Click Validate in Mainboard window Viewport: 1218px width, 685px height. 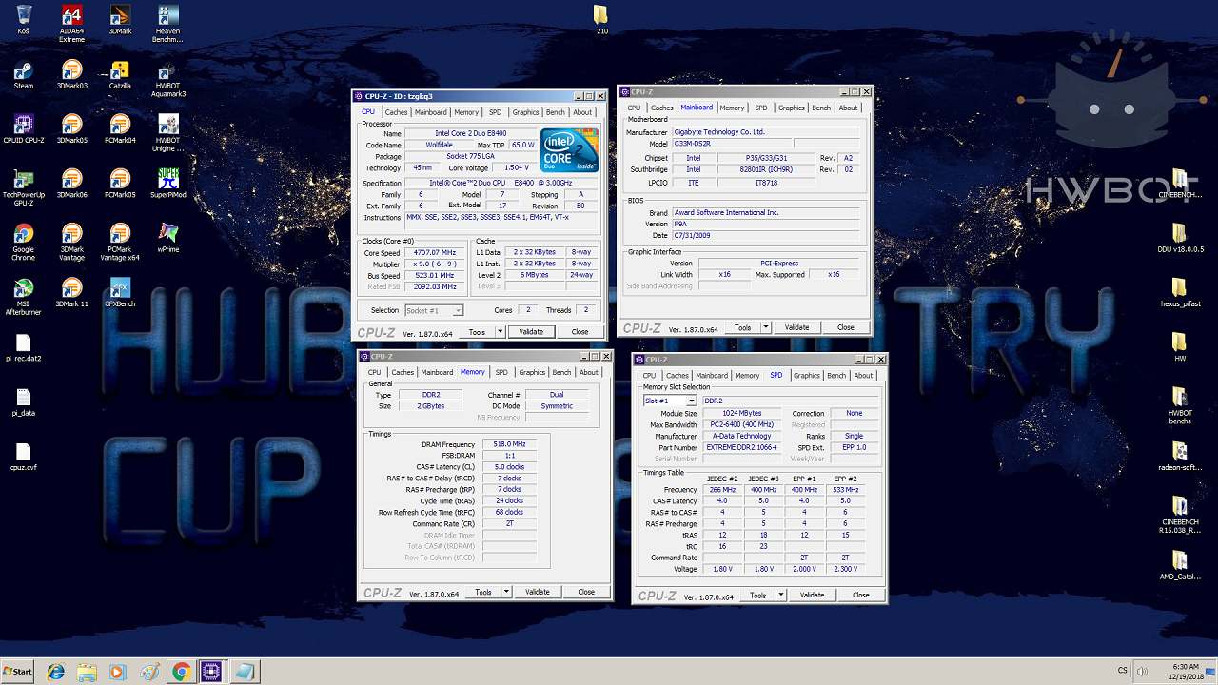pos(797,327)
